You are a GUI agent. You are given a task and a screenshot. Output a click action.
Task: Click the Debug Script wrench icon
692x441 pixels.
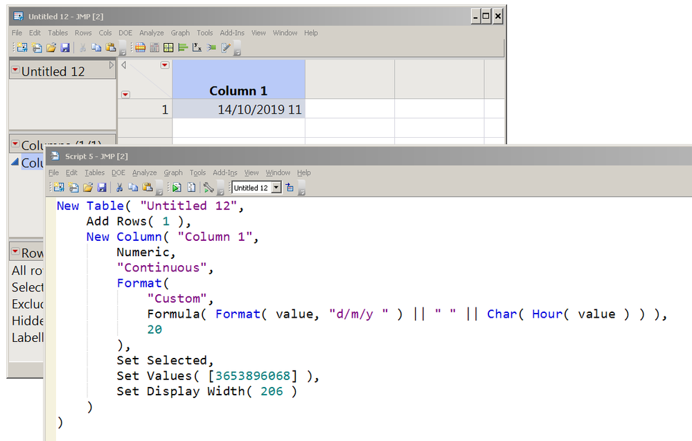(x=209, y=188)
